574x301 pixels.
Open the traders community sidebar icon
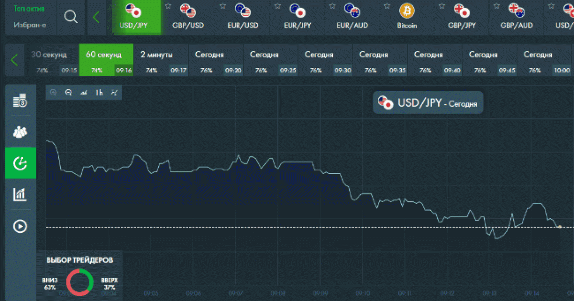pos(20,131)
